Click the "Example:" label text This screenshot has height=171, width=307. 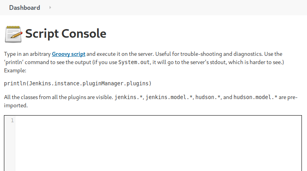[x=15, y=71]
